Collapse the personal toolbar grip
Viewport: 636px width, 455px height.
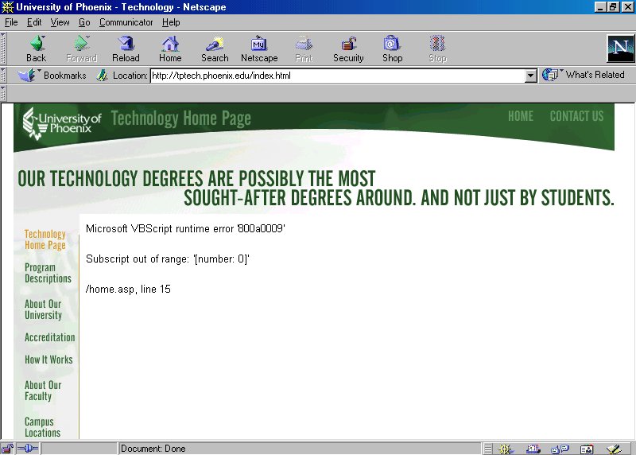3,93
